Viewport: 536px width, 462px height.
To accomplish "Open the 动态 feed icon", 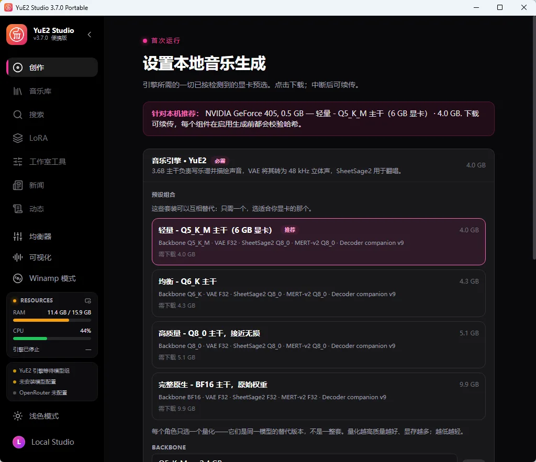I will 18,209.
